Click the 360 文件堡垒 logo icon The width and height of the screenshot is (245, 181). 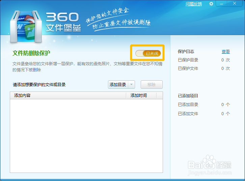pos(26,27)
